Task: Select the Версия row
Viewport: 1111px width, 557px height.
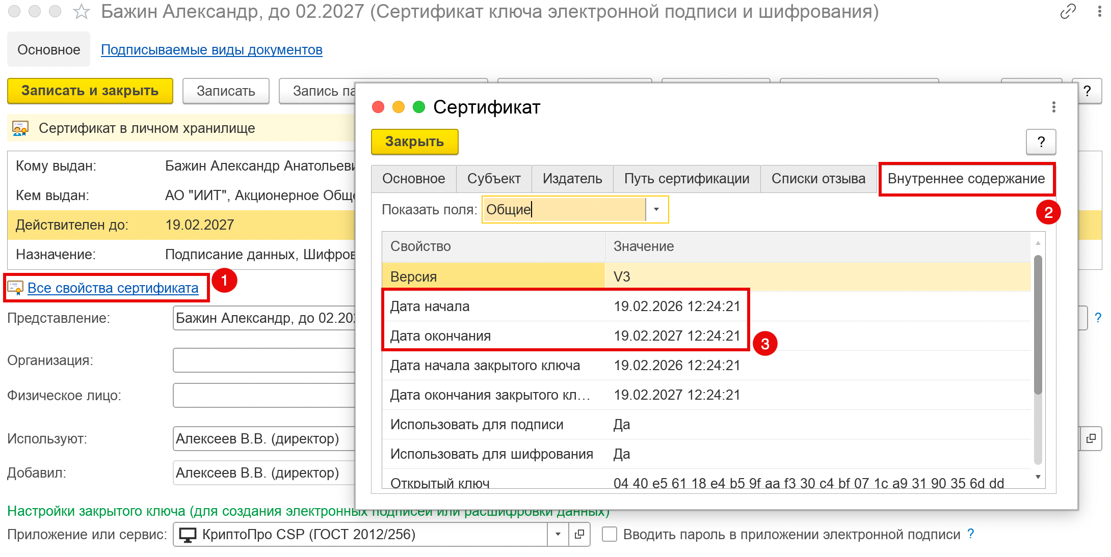Action: tap(706, 276)
